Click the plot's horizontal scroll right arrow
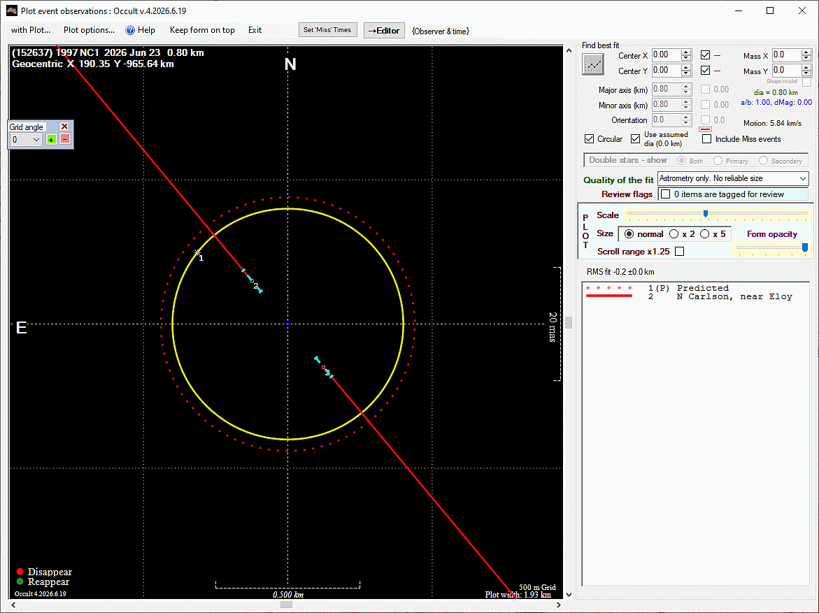Image resolution: width=819 pixels, height=613 pixels. click(558, 605)
